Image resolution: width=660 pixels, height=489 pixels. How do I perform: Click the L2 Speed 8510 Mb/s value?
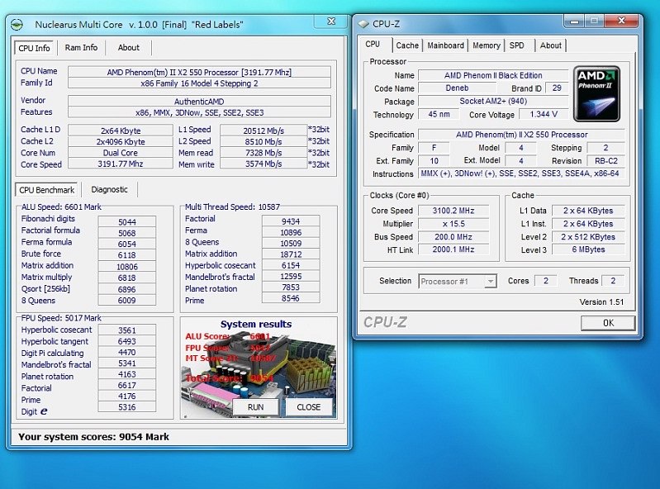pyautogui.click(x=264, y=142)
